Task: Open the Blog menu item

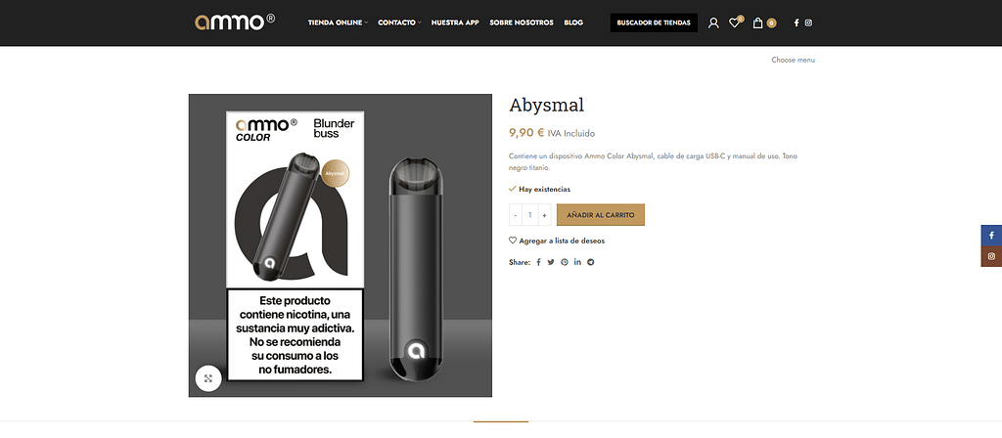Action: coord(573,23)
